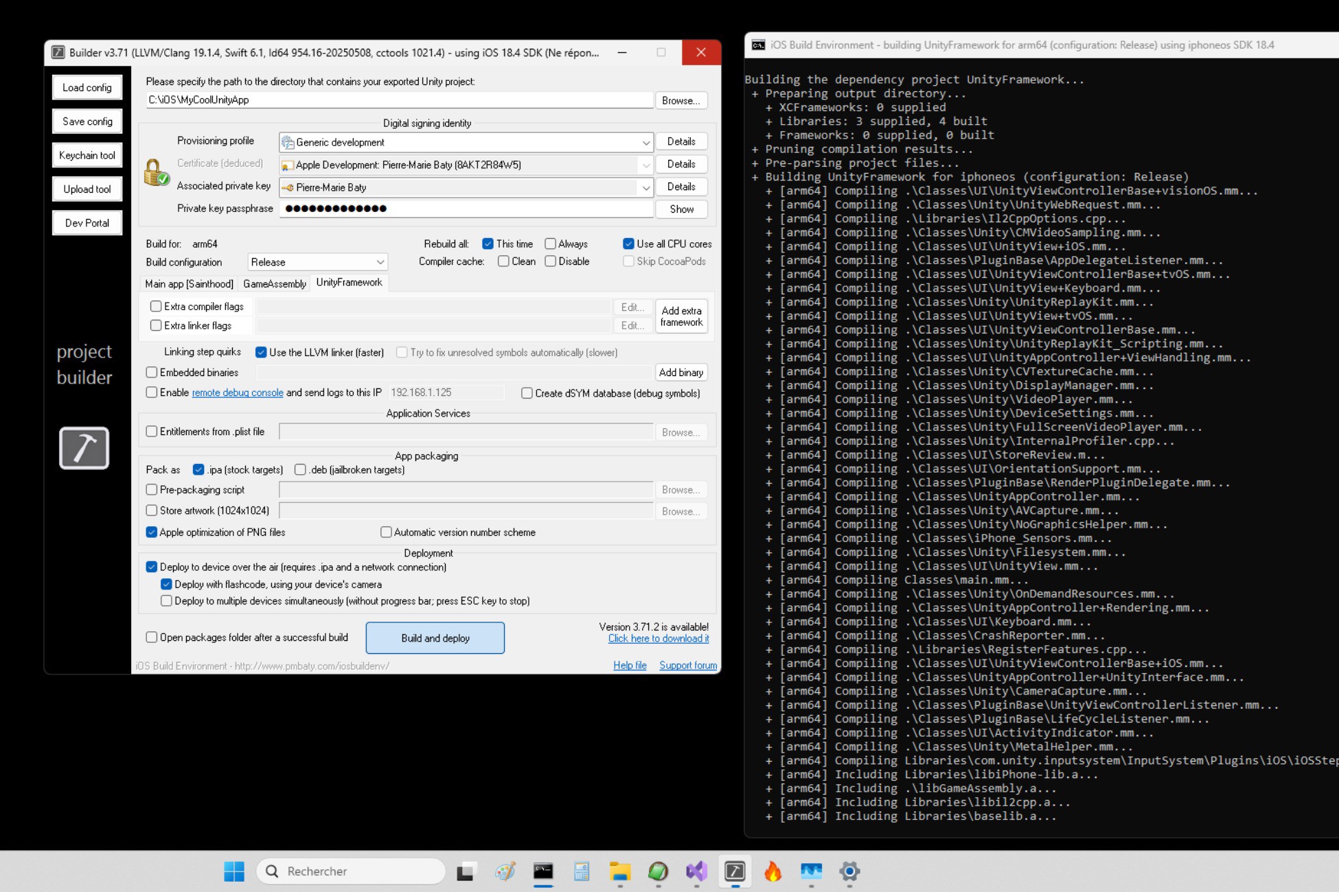Click the 'Save config' button

pyautogui.click(x=87, y=121)
